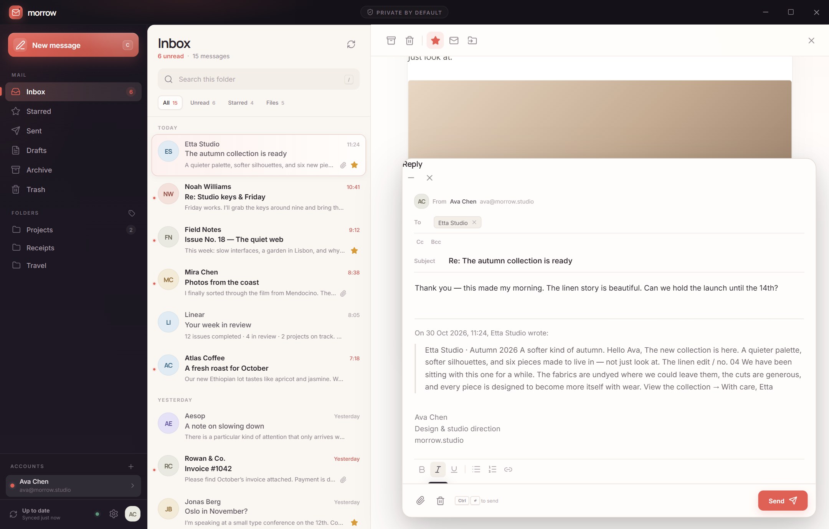
Task: Remove Etta Studio recipient chip
Action: coord(474,222)
